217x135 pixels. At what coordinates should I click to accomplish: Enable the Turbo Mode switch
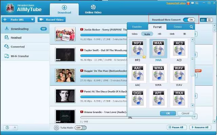(x=81, y=128)
